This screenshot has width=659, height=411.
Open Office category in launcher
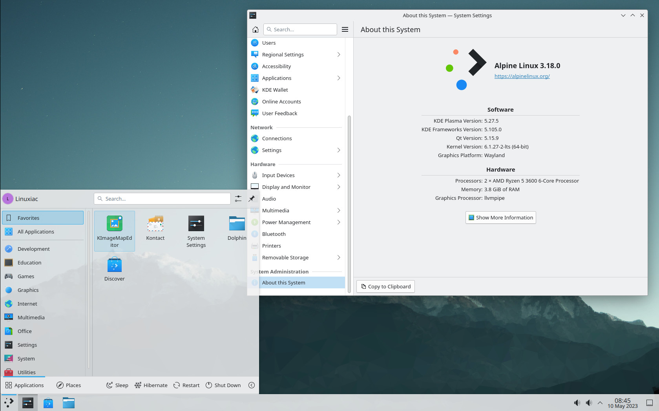43,331
